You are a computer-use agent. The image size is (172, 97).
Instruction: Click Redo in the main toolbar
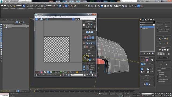point(5,6)
